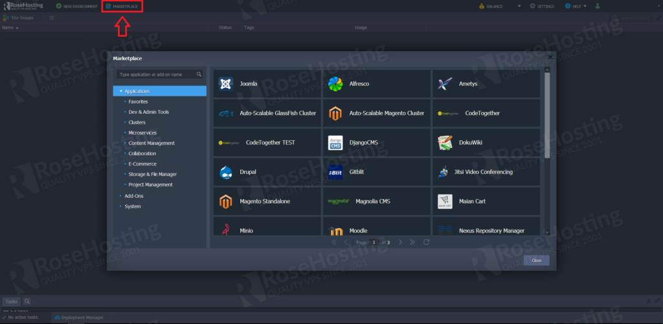Select the Clusters category
This screenshot has width=663, height=324.
[137, 122]
